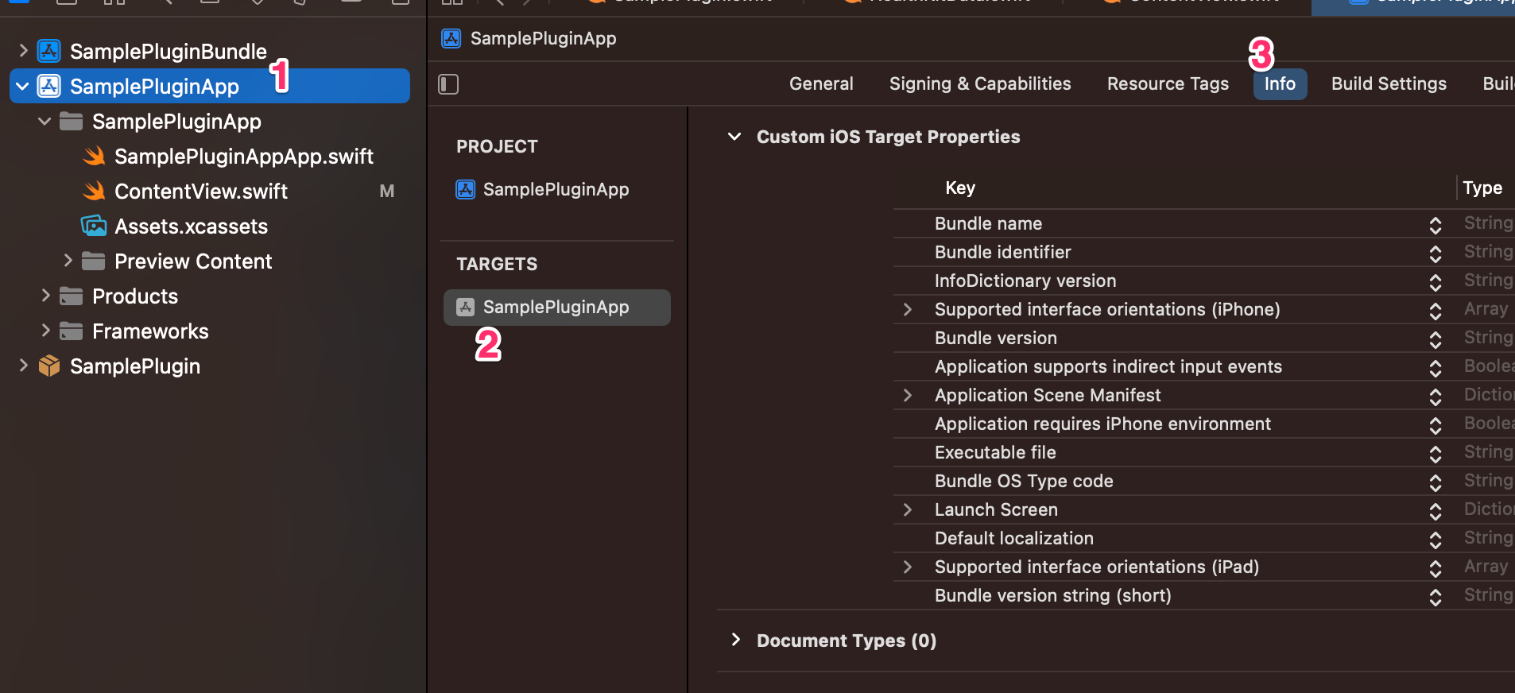The width and height of the screenshot is (1515, 693).
Task: Click the SamplePlugin package icon
Action: 49,366
